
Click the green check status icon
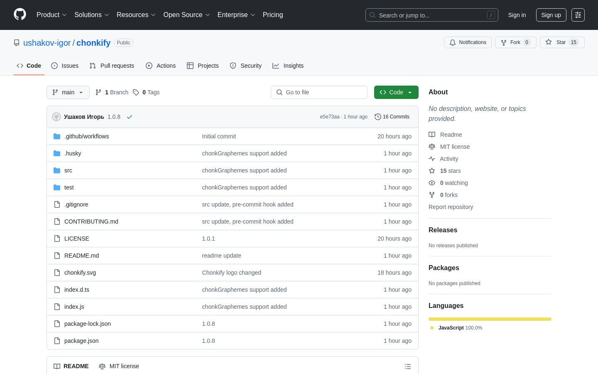click(130, 117)
